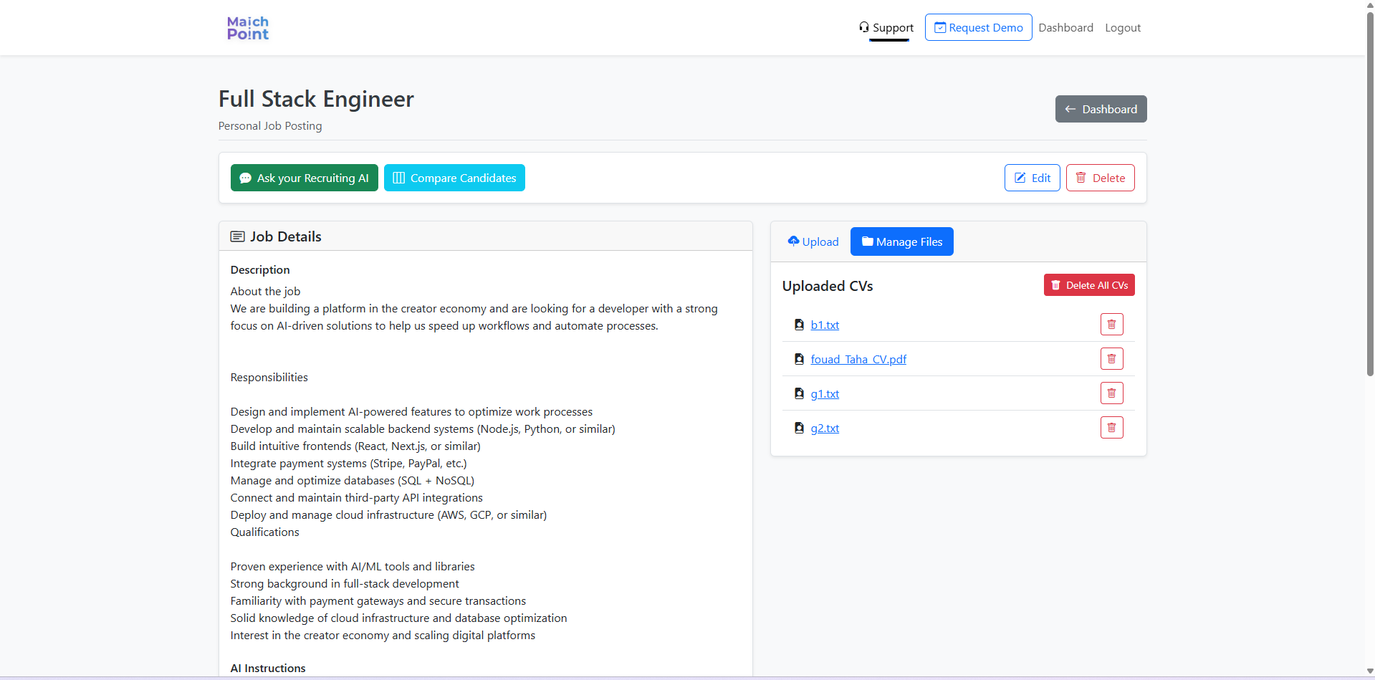
Task: Click the headset Support icon
Action: 863,27
